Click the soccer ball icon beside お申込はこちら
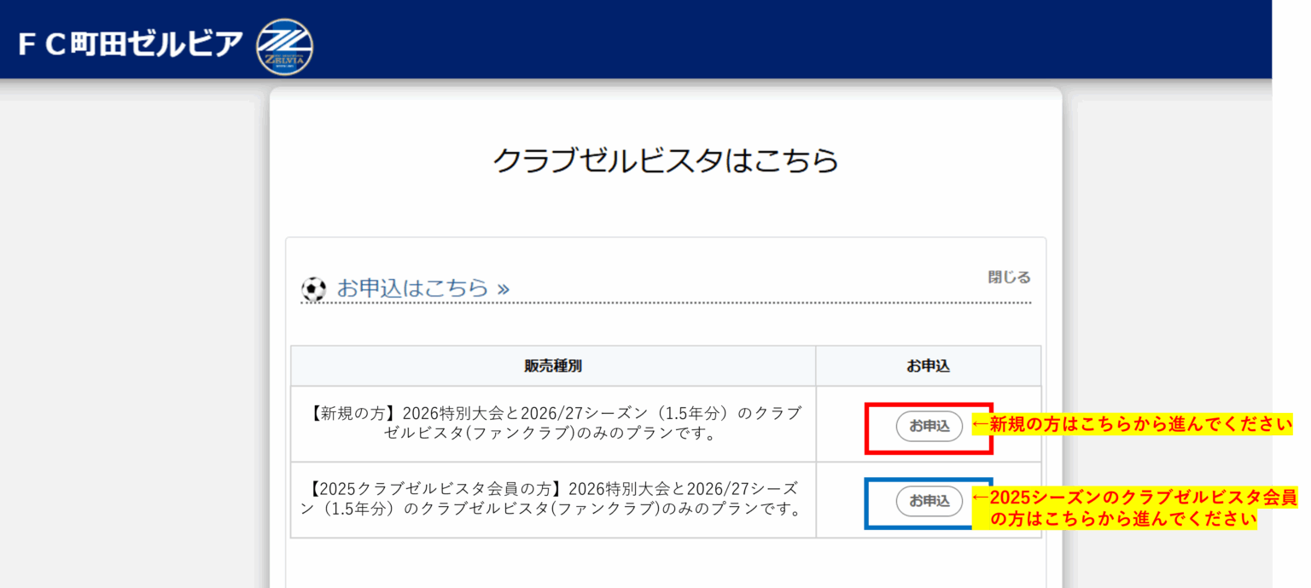1311x588 pixels. pyautogui.click(x=313, y=289)
